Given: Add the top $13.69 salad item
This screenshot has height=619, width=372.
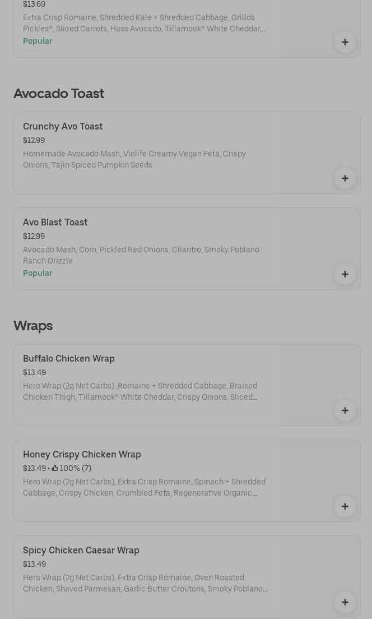Looking at the screenshot, I should pyautogui.click(x=345, y=42).
